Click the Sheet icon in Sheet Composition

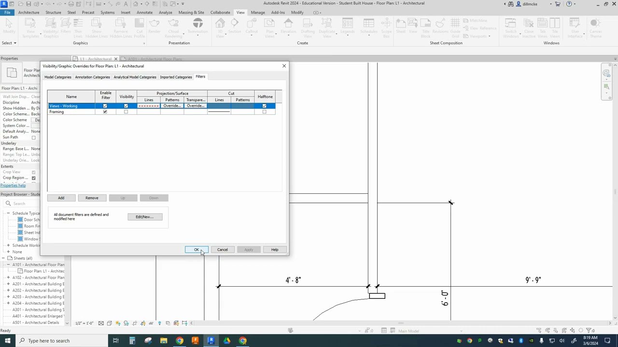401,24
